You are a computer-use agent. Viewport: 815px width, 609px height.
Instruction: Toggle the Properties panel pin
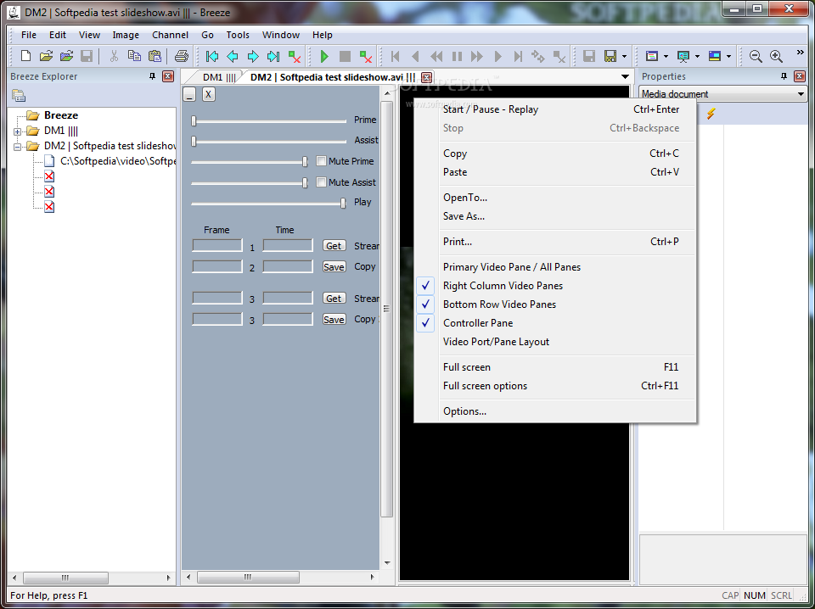pyautogui.click(x=784, y=76)
